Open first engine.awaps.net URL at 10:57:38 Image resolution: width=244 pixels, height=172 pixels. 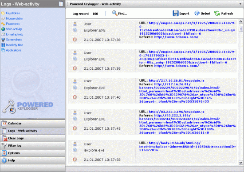[x=187, y=28]
